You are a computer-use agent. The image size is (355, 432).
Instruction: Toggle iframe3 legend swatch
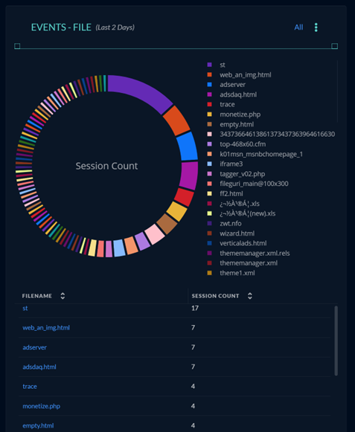(x=210, y=164)
